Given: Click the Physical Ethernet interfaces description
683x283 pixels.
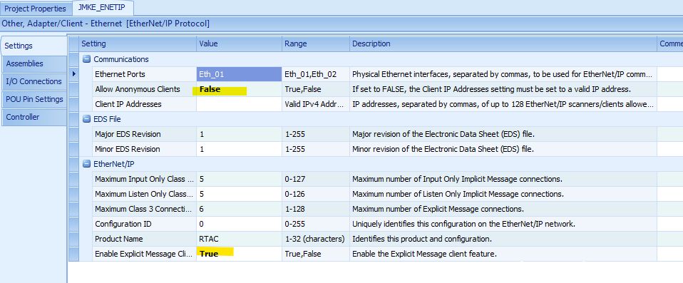Looking at the screenshot, I should pyautogui.click(x=503, y=74).
